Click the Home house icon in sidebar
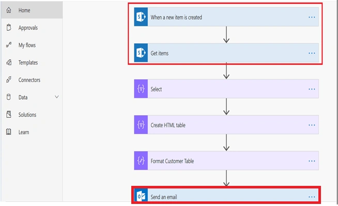The width and height of the screenshot is (338, 206). click(x=9, y=10)
